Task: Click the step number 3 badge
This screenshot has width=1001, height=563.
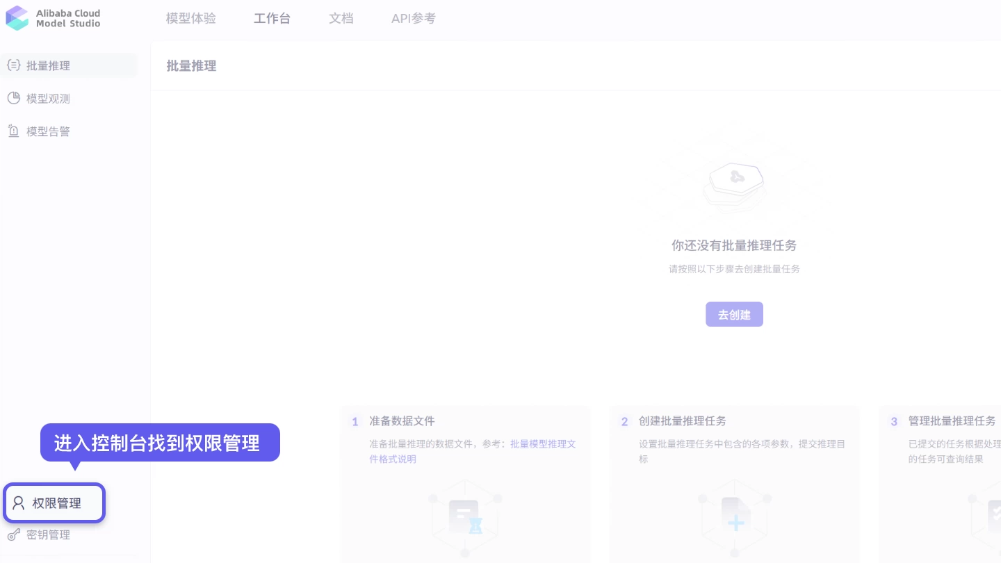Action: point(895,422)
